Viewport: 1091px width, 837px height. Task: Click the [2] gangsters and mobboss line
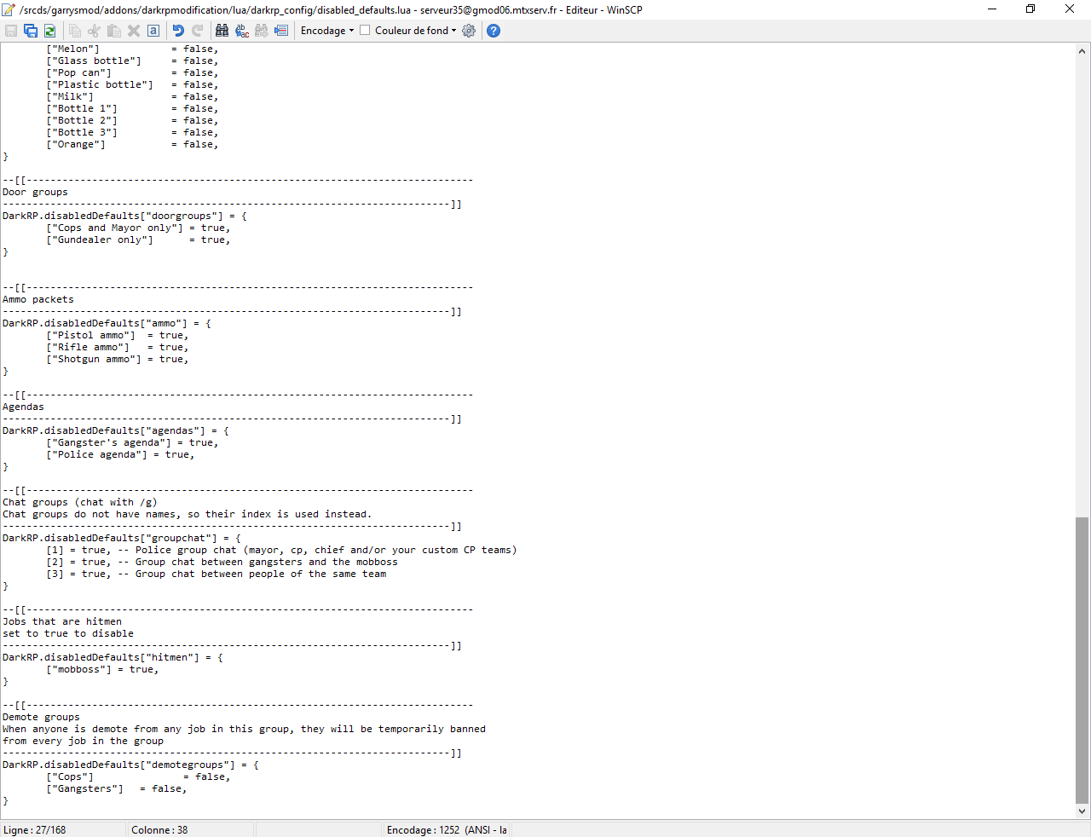tap(222, 562)
